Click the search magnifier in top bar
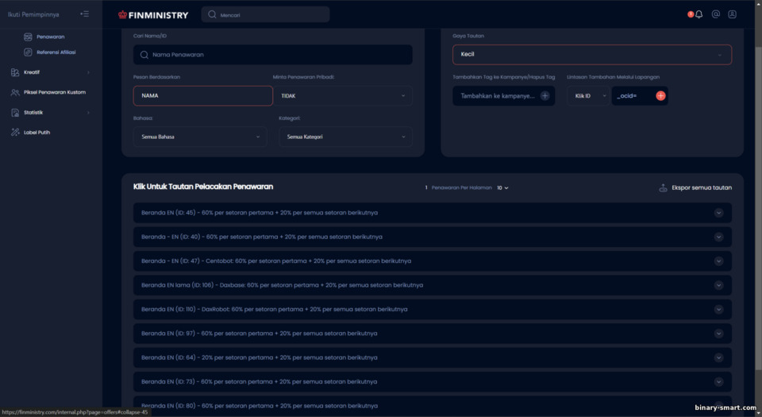Screen dimensions: 762x417 click(x=212, y=14)
